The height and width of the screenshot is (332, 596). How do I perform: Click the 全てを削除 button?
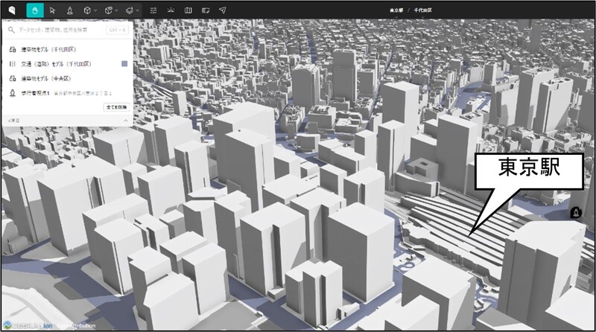pyautogui.click(x=115, y=107)
